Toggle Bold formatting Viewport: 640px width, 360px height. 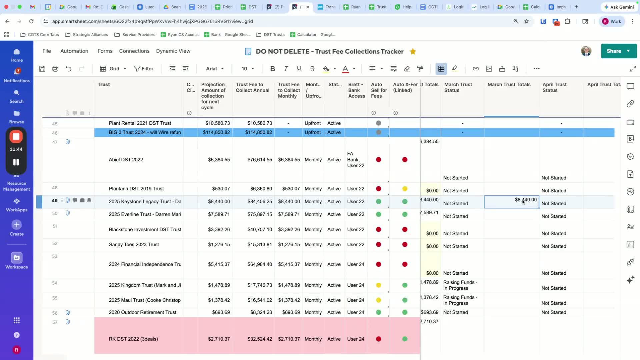pos(272,69)
